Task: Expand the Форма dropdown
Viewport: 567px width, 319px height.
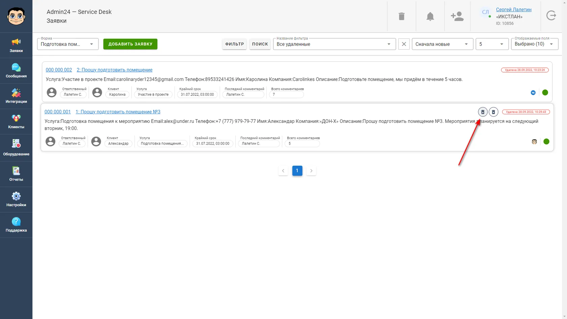Action: pos(68,44)
